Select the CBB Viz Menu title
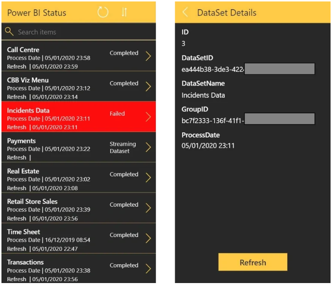The width and height of the screenshot is (333, 285). [x=28, y=80]
